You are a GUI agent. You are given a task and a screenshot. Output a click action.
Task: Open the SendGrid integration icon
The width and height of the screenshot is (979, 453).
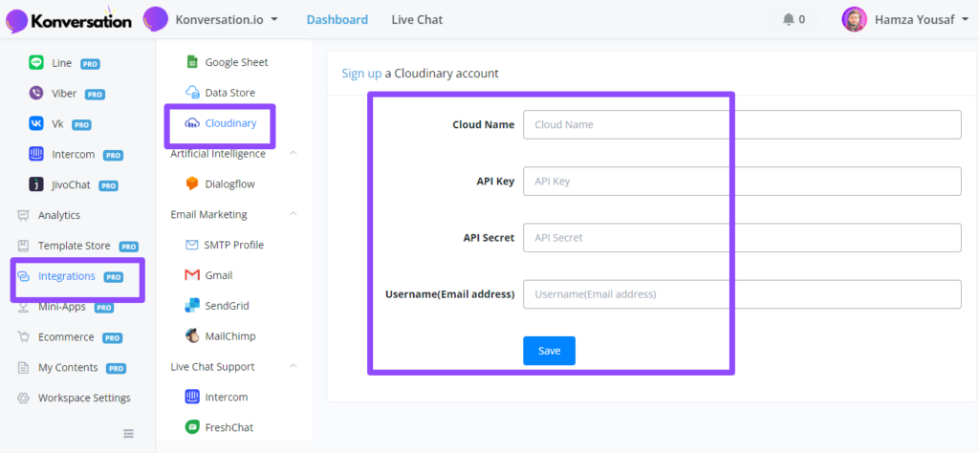coord(191,306)
